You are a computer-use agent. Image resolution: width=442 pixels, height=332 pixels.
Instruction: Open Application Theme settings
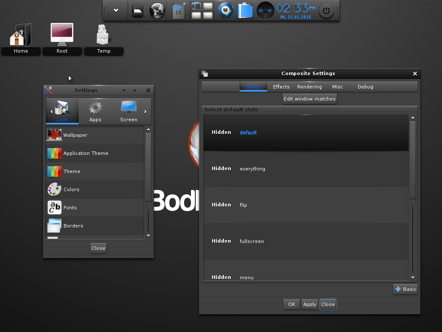pos(95,153)
